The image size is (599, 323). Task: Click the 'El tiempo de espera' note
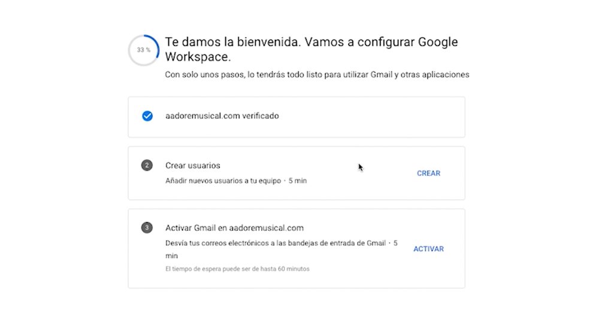[237, 269]
